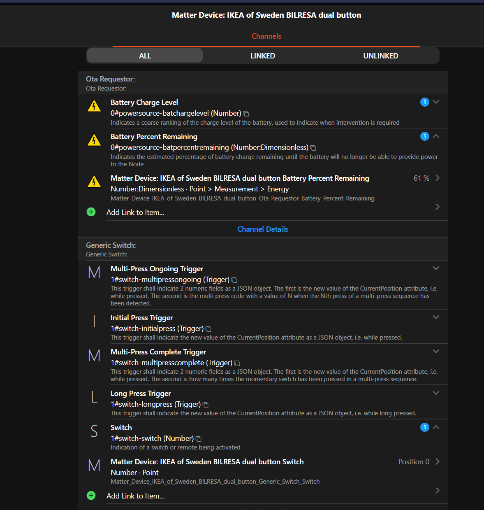Copy the powersource-batpercentremaining channel ID
This screenshot has width=484, height=510.
pos(313,148)
